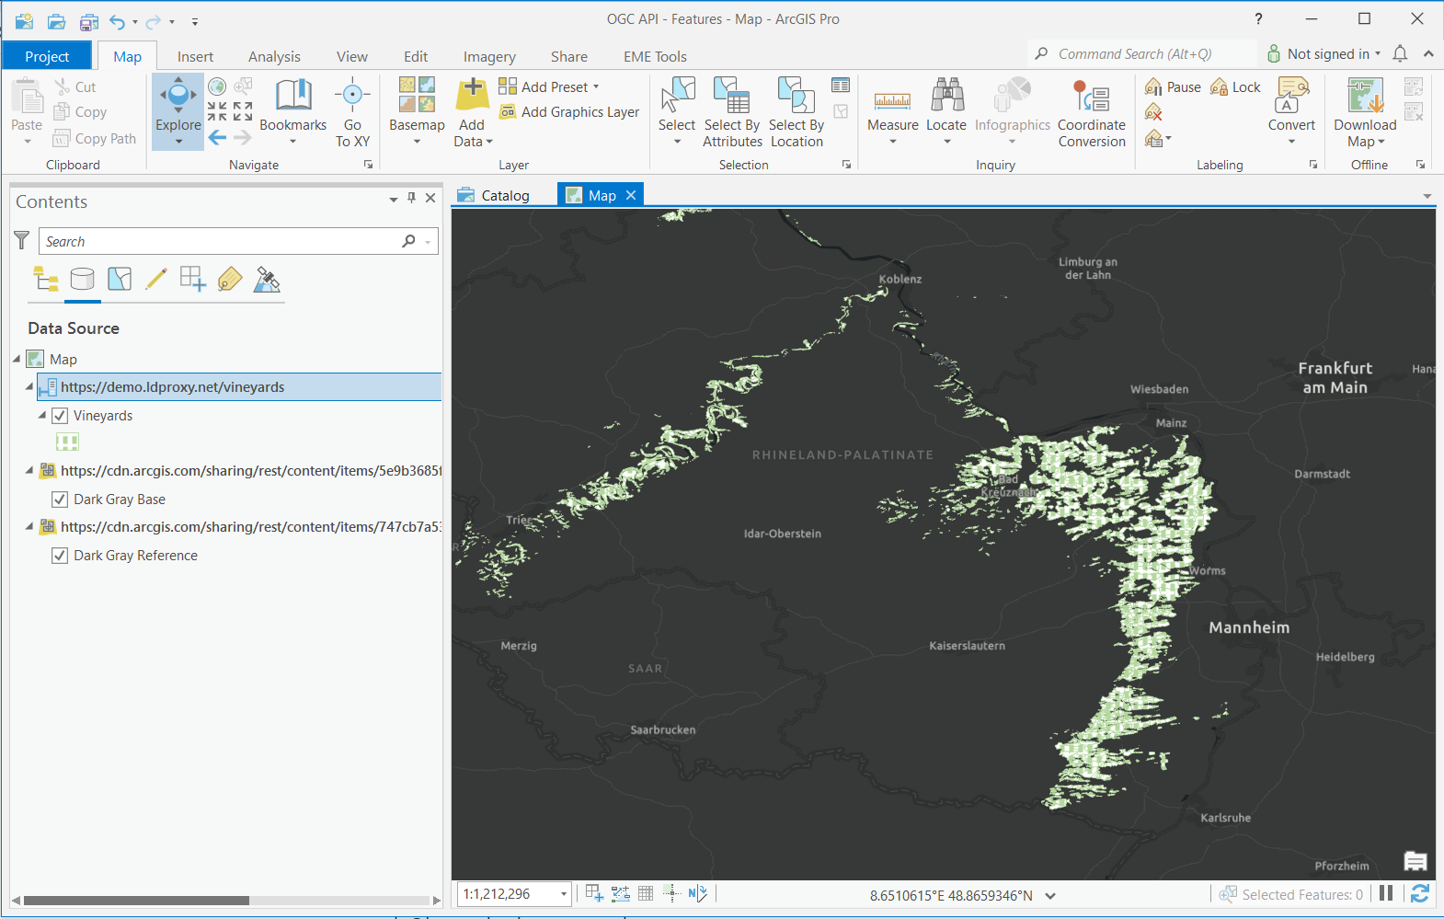This screenshot has height=919, width=1444.
Task: Uncheck Dark Gray Reference layer
Action: 60,556
